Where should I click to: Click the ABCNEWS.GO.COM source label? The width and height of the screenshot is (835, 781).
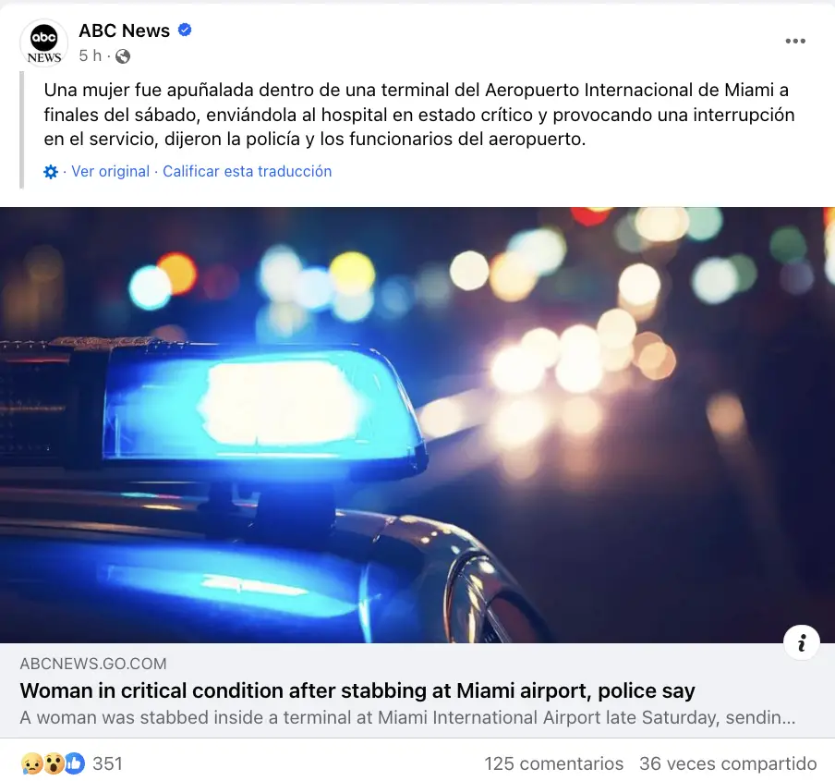click(93, 664)
